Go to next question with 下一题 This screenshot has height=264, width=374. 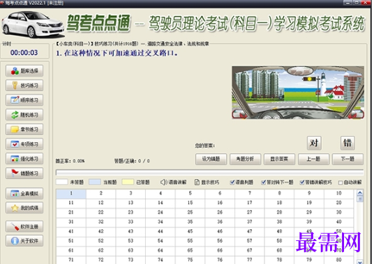(347, 159)
